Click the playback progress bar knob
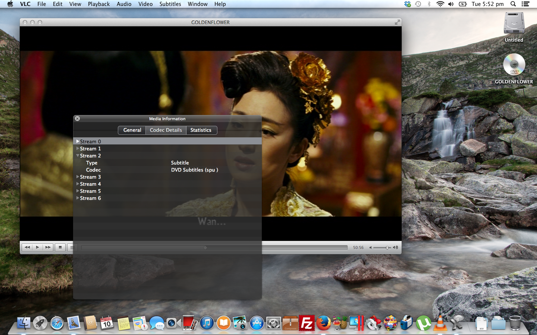This screenshot has width=537, height=335. 205,248
